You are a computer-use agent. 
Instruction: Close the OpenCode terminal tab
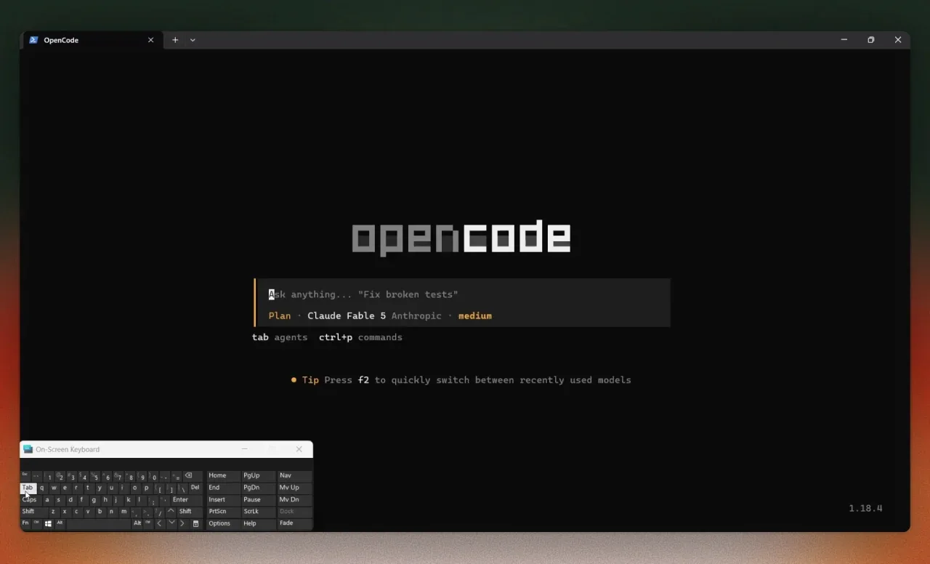[x=151, y=40]
